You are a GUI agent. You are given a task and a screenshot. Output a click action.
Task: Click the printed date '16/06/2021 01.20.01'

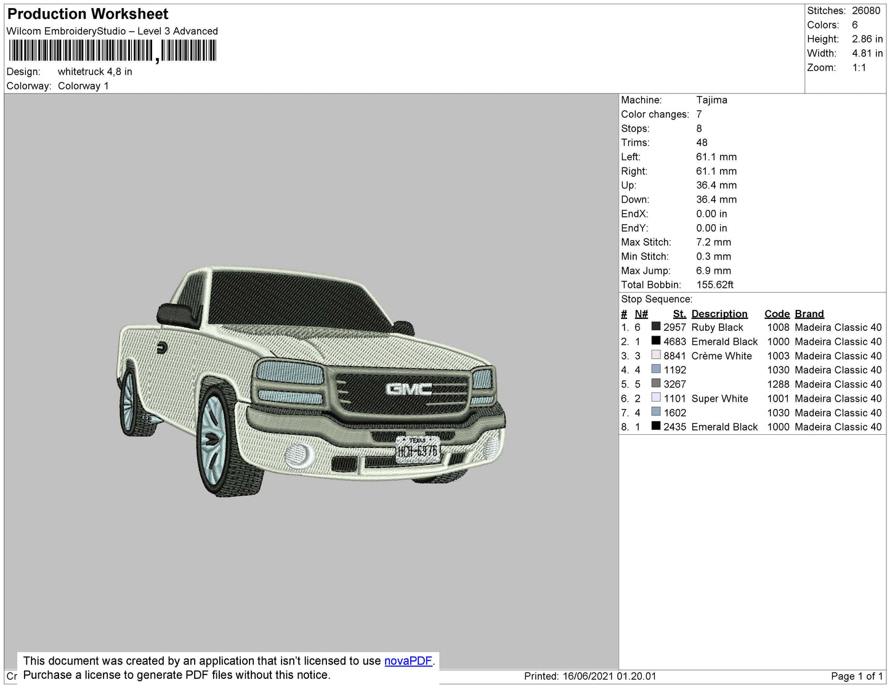click(x=609, y=676)
